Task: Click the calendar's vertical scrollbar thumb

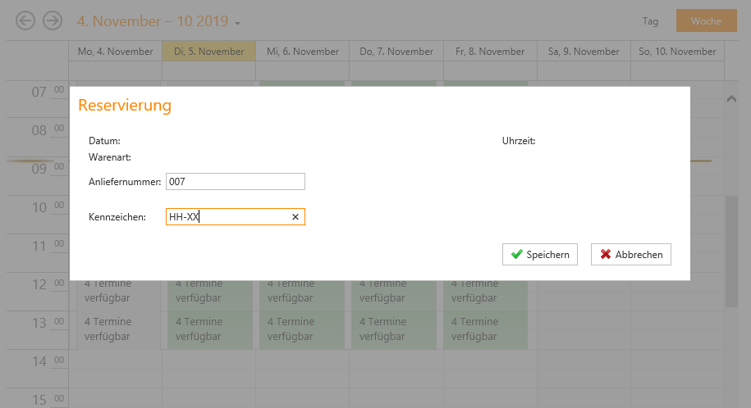Action: coord(731,252)
